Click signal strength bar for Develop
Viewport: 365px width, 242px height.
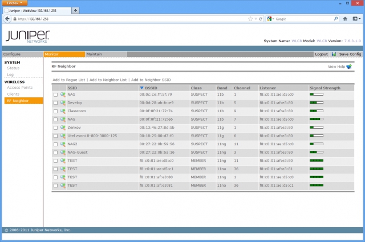click(x=317, y=102)
